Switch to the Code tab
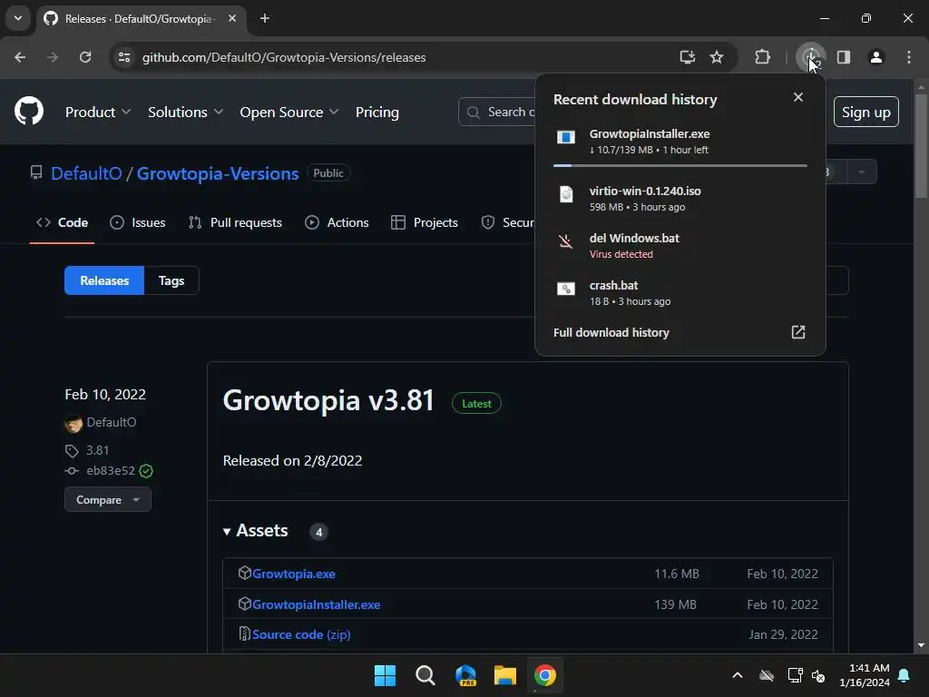 click(x=63, y=223)
